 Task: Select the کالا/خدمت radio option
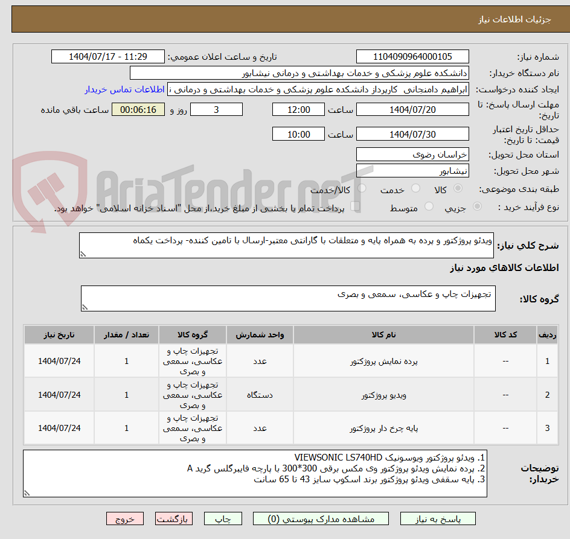(361, 189)
